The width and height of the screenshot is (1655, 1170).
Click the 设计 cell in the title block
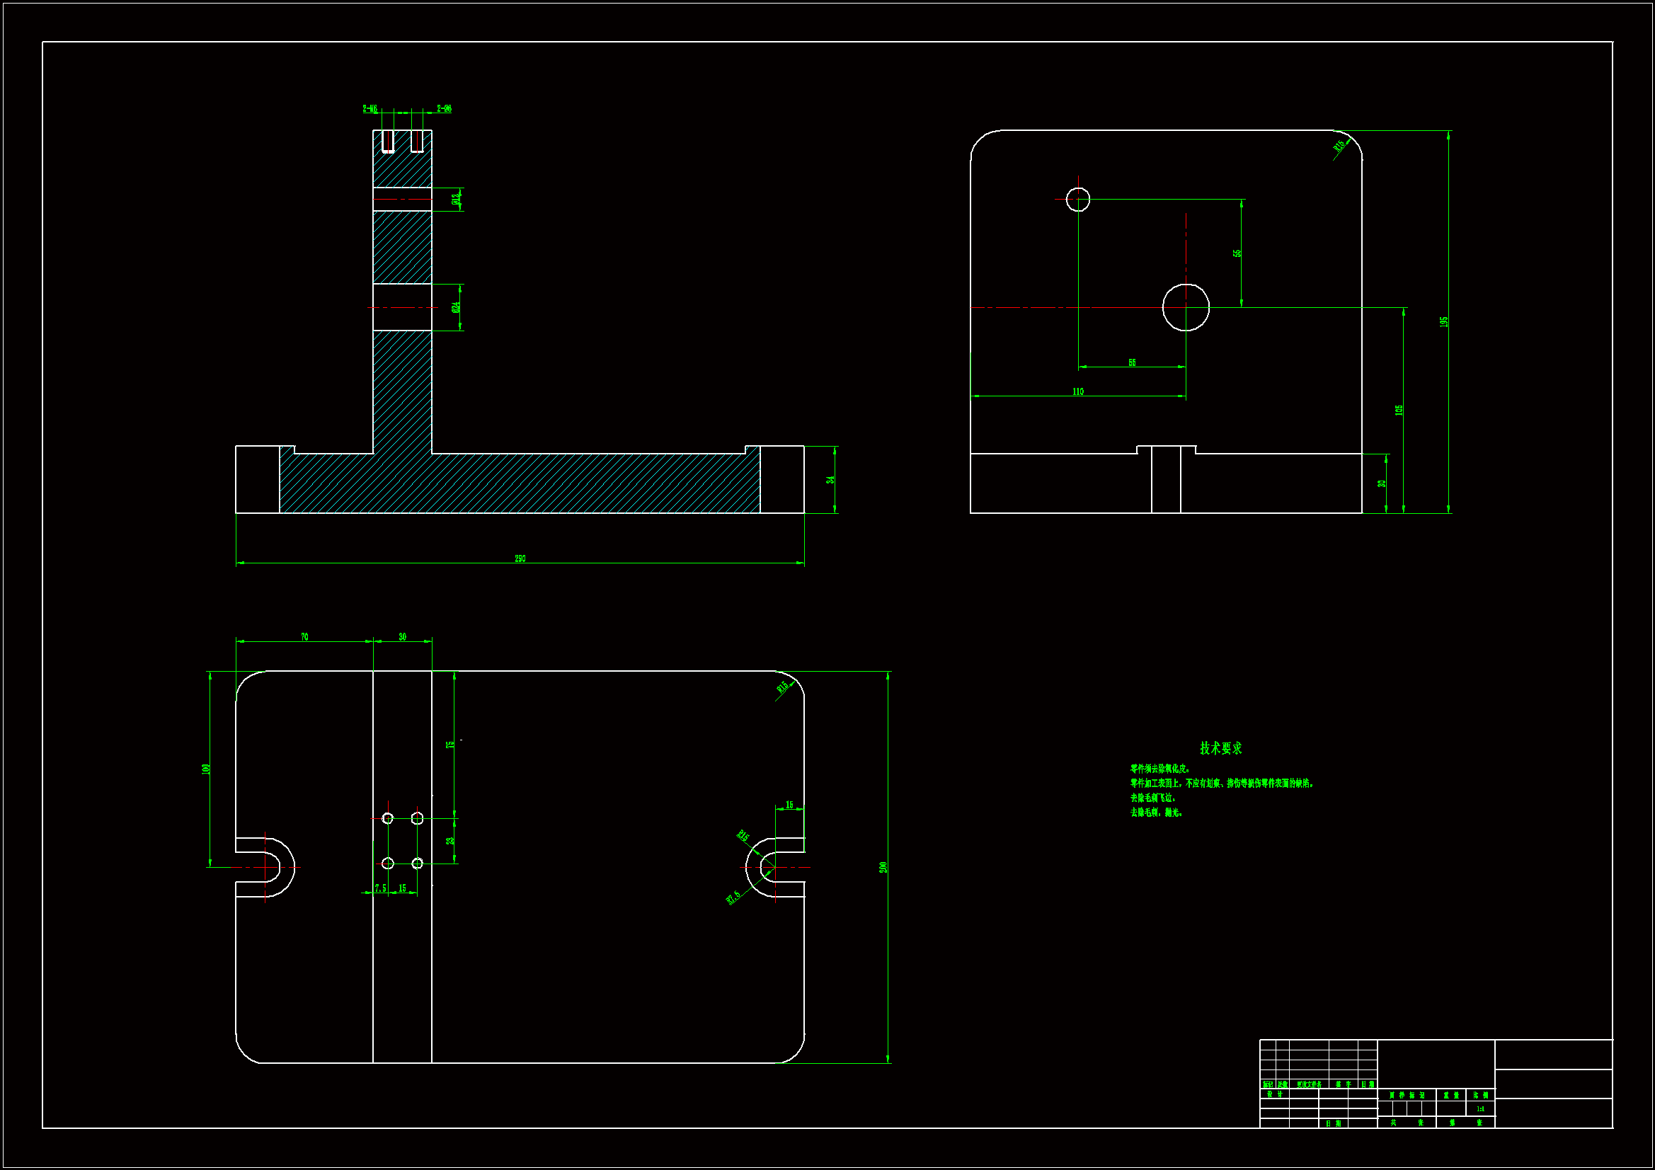pos(1274,1094)
